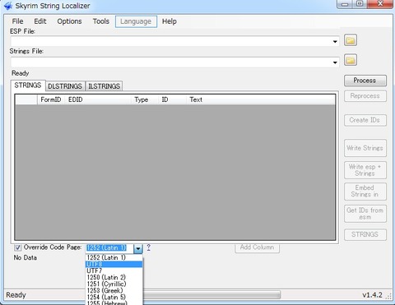Minimize the Skyrim String Localizer window

coord(346,4)
